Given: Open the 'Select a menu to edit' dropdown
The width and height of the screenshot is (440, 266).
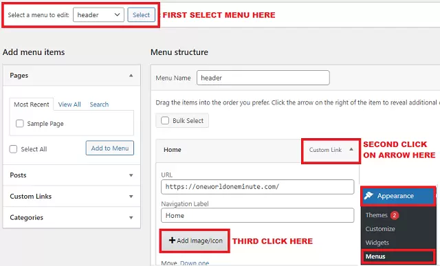Looking at the screenshot, I should click(98, 15).
